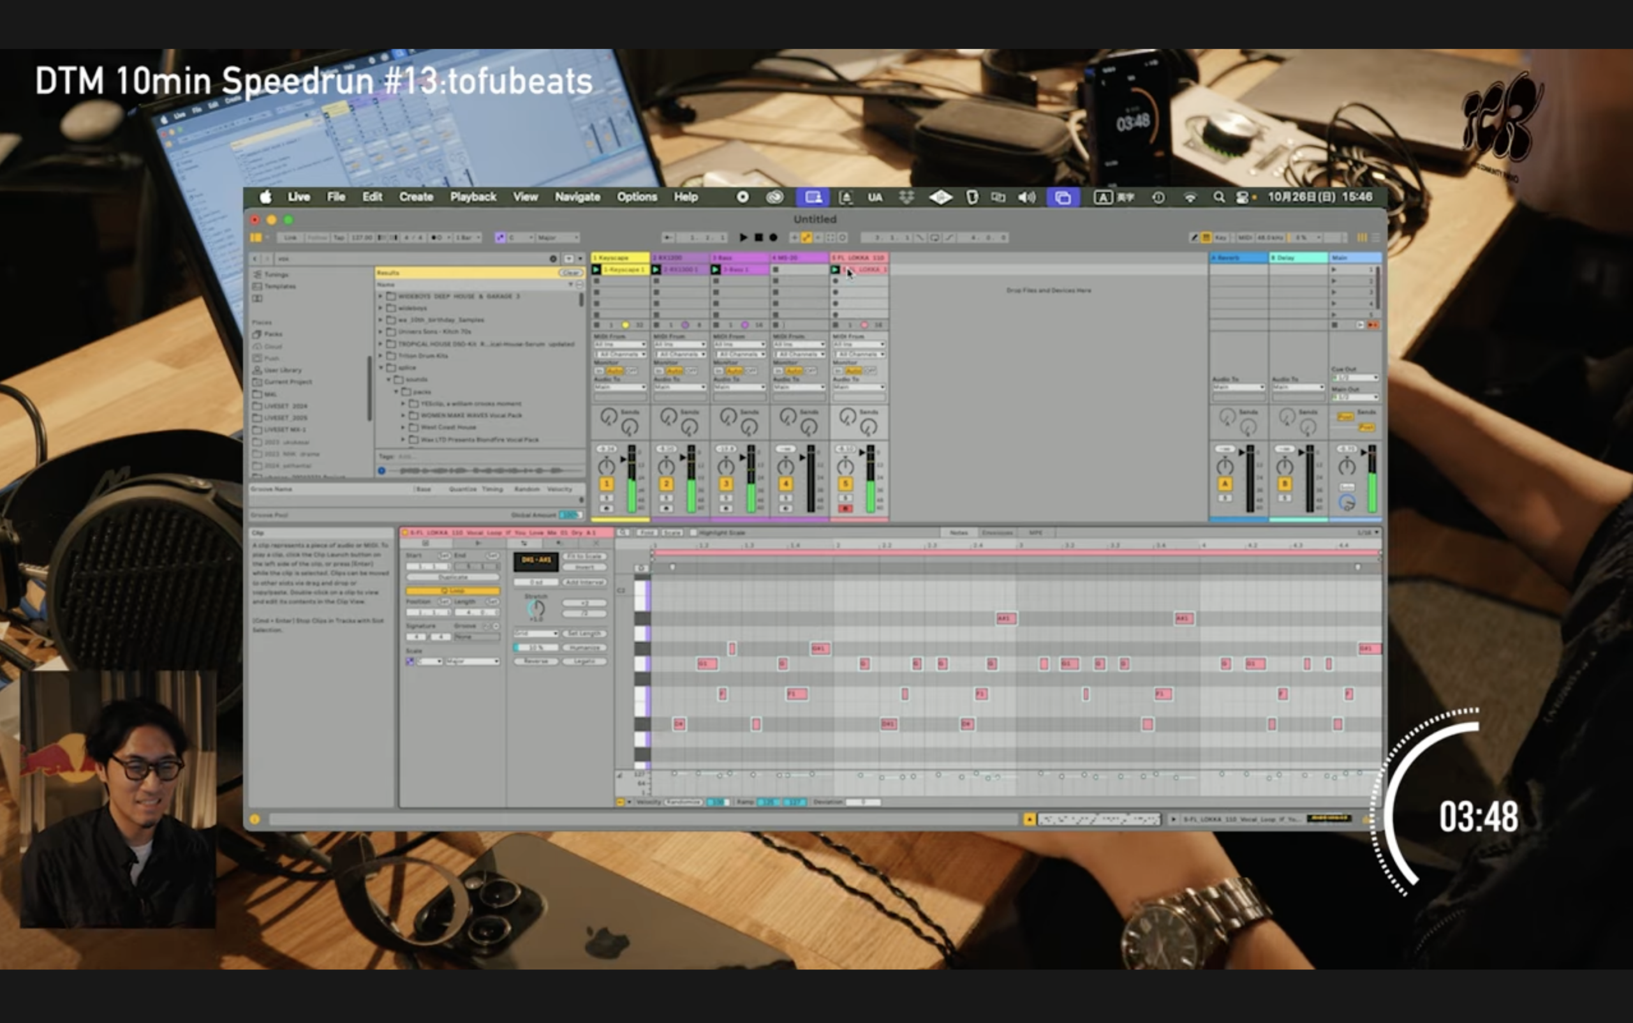This screenshot has width=1633, height=1023.
Task: Open the 1 Bar quantization dropdown
Action: pyautogui.click(x=468, y=237)
